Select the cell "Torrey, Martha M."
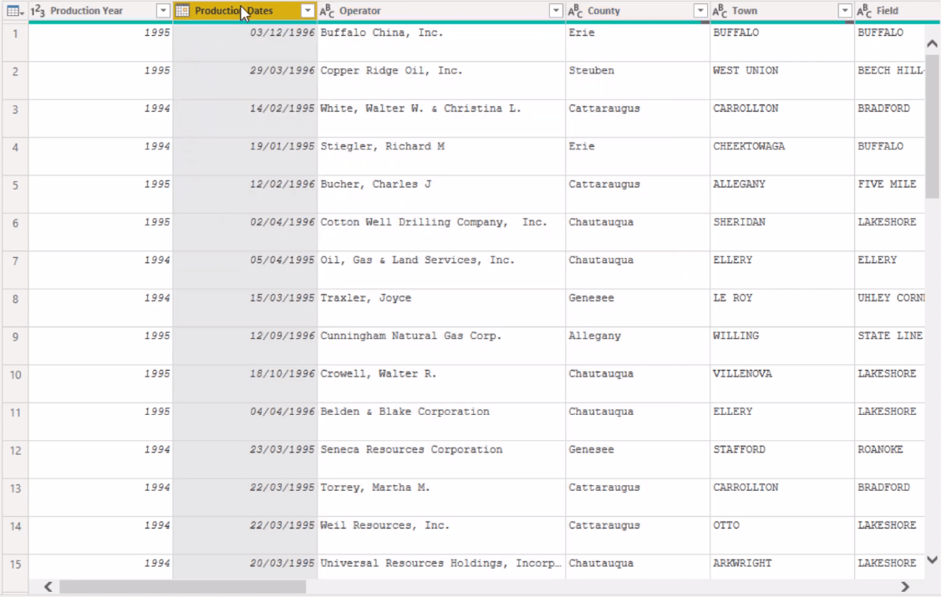 click(441, 498)
